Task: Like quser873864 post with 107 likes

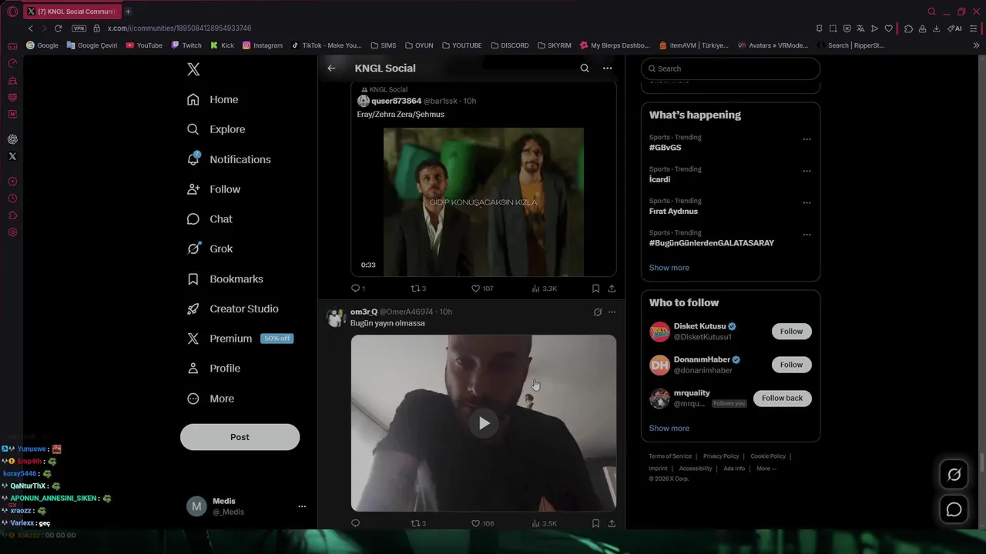Action: [x=482, y=289]
